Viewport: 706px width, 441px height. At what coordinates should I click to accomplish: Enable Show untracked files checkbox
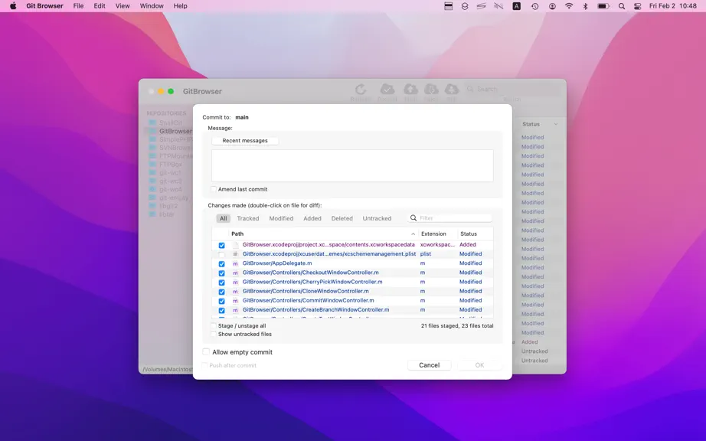click(x=214, y=334)
